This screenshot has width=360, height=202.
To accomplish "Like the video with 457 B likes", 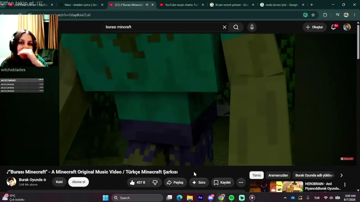I will click(x=138, y=182).
